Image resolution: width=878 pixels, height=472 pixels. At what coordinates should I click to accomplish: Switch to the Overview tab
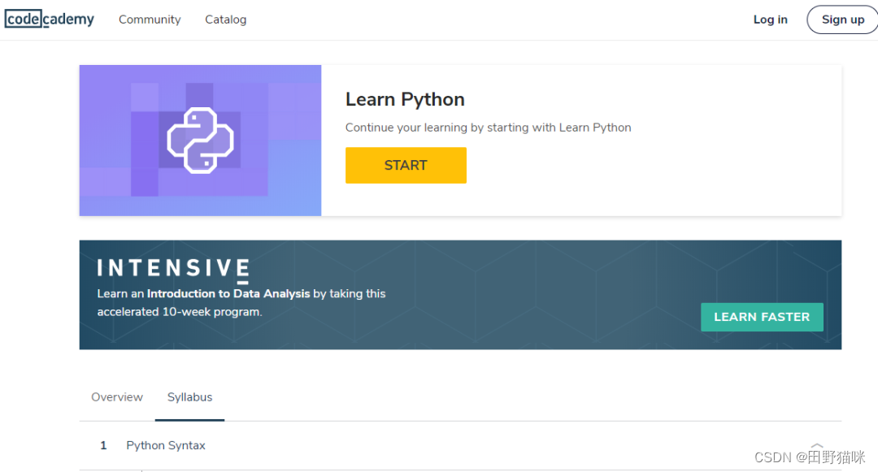click(117, 397)
